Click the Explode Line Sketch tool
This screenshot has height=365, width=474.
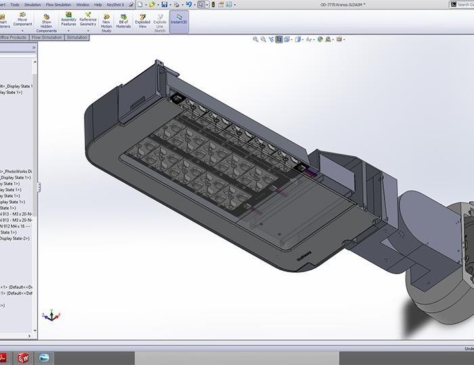(x=160, y=23)
